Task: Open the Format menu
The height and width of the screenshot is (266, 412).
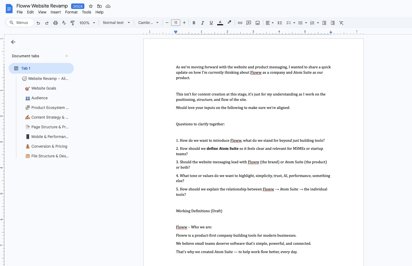Action: [71, 12]
